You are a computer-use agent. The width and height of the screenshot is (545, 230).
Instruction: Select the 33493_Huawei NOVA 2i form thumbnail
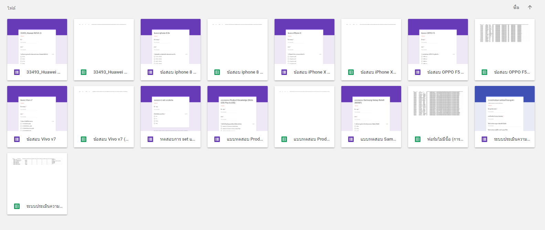coord(37,41)
